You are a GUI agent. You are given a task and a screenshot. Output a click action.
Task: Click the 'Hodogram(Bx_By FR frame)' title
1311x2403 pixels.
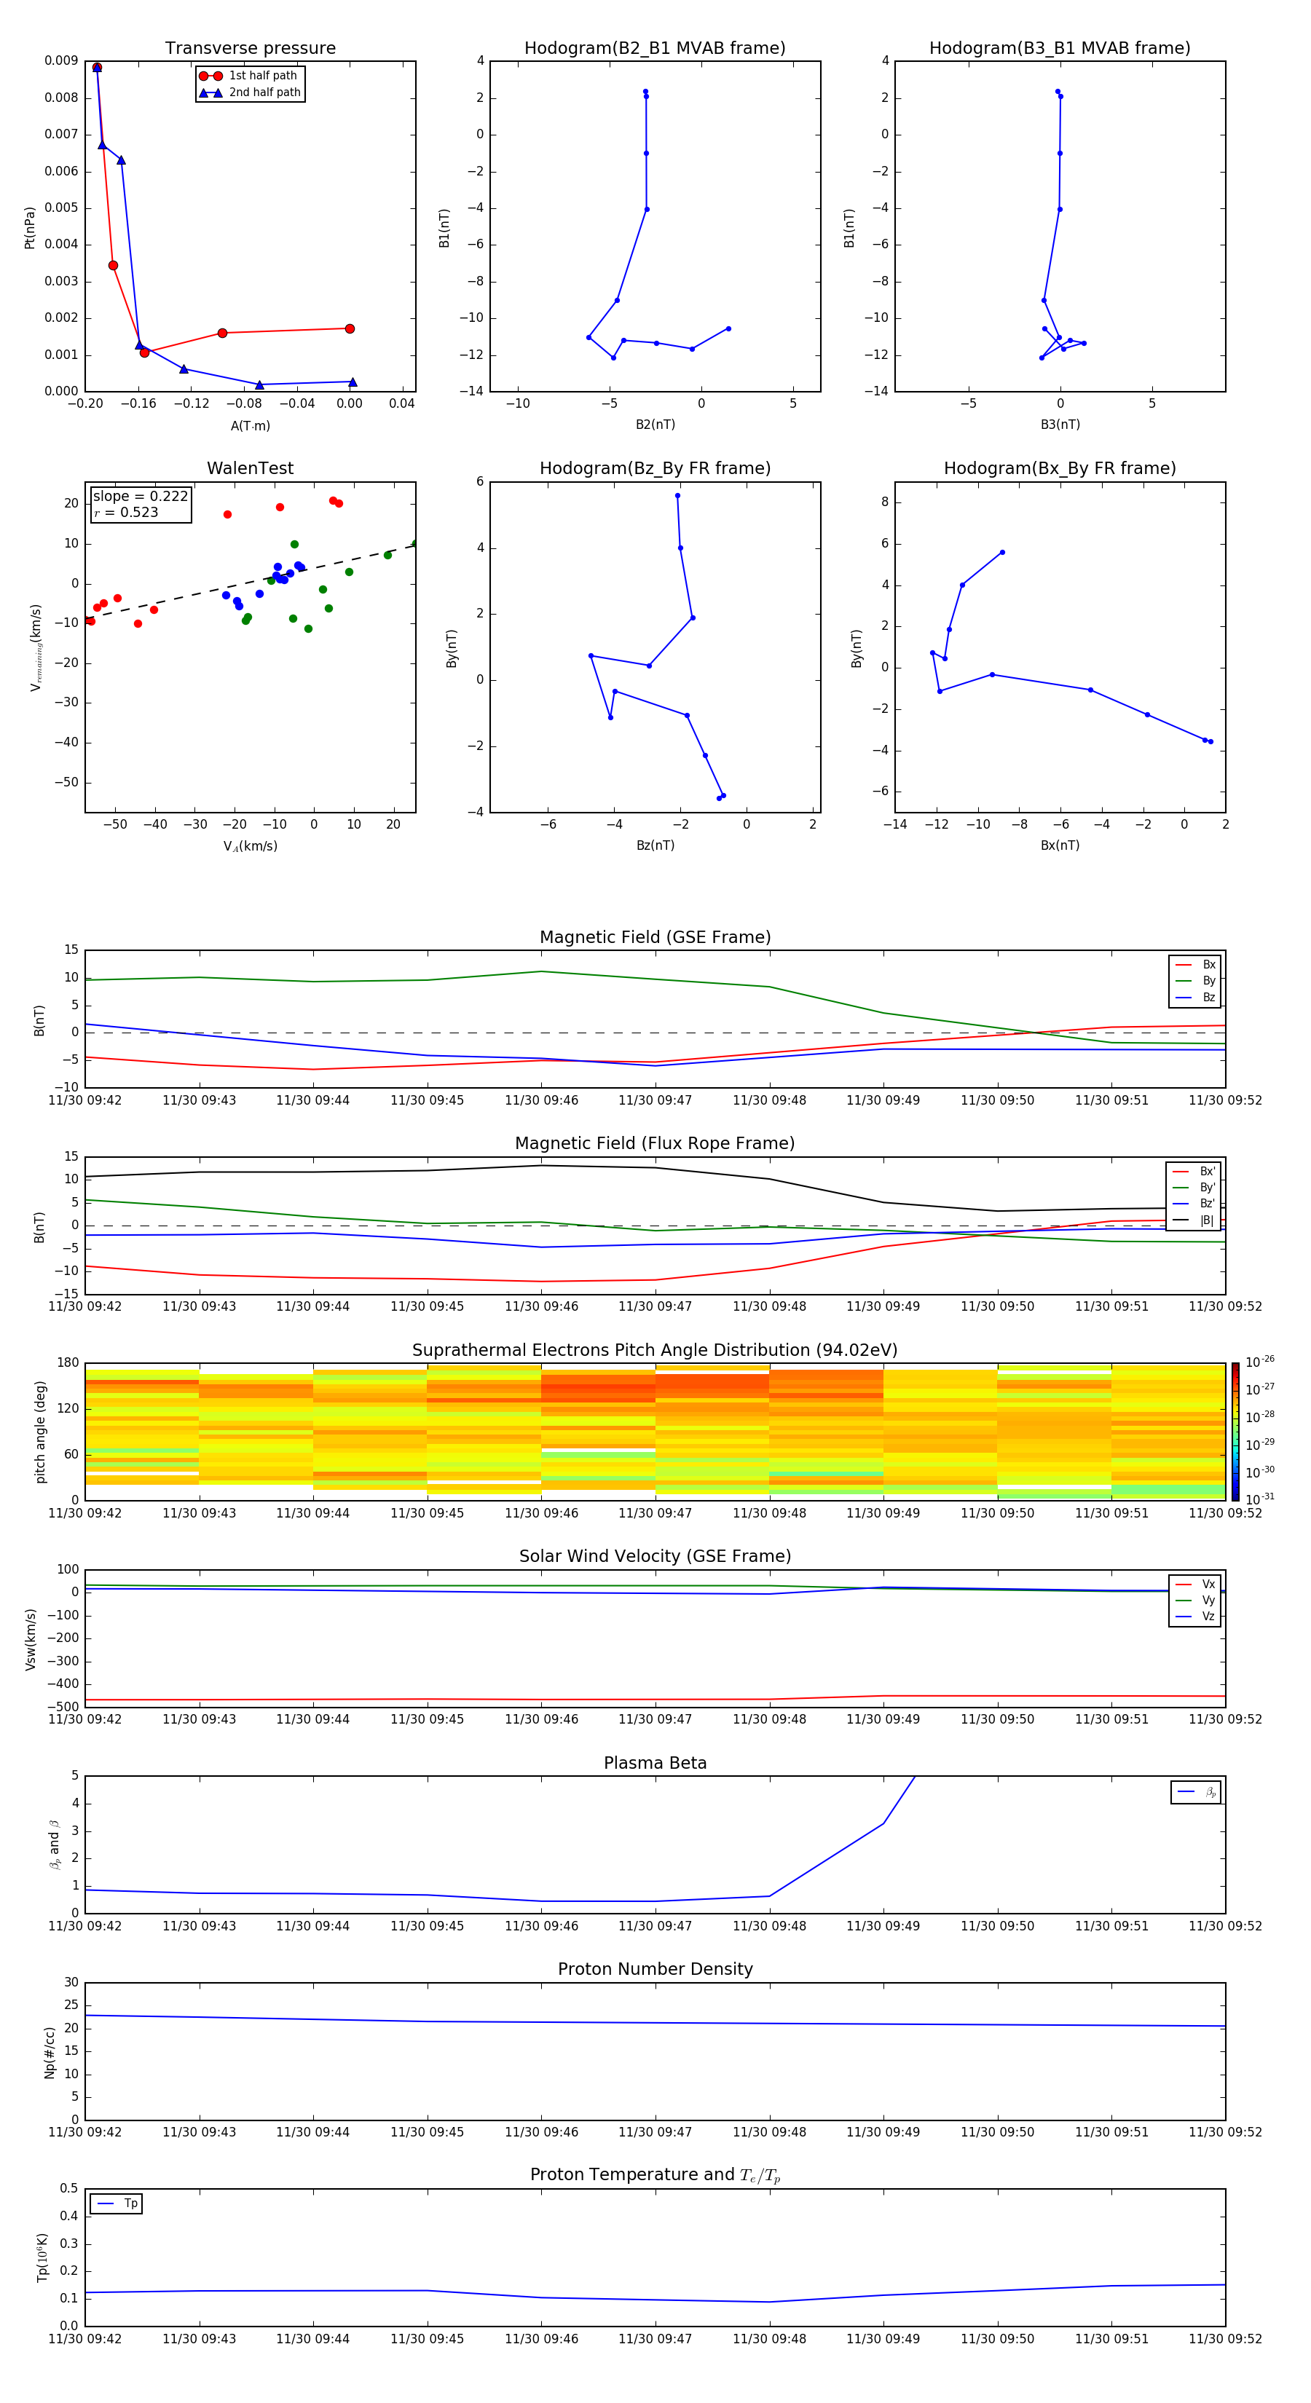click(x=1060, y=468)
